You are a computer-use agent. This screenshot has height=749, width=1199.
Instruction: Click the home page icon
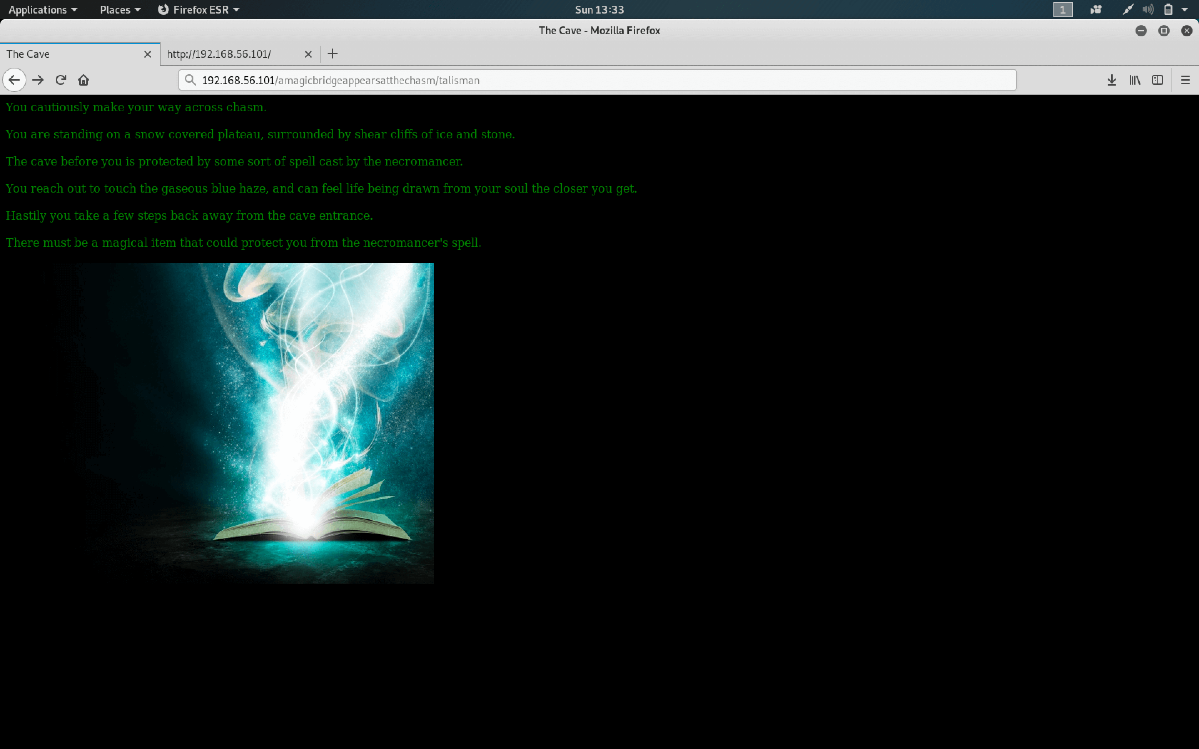(84, 80)
